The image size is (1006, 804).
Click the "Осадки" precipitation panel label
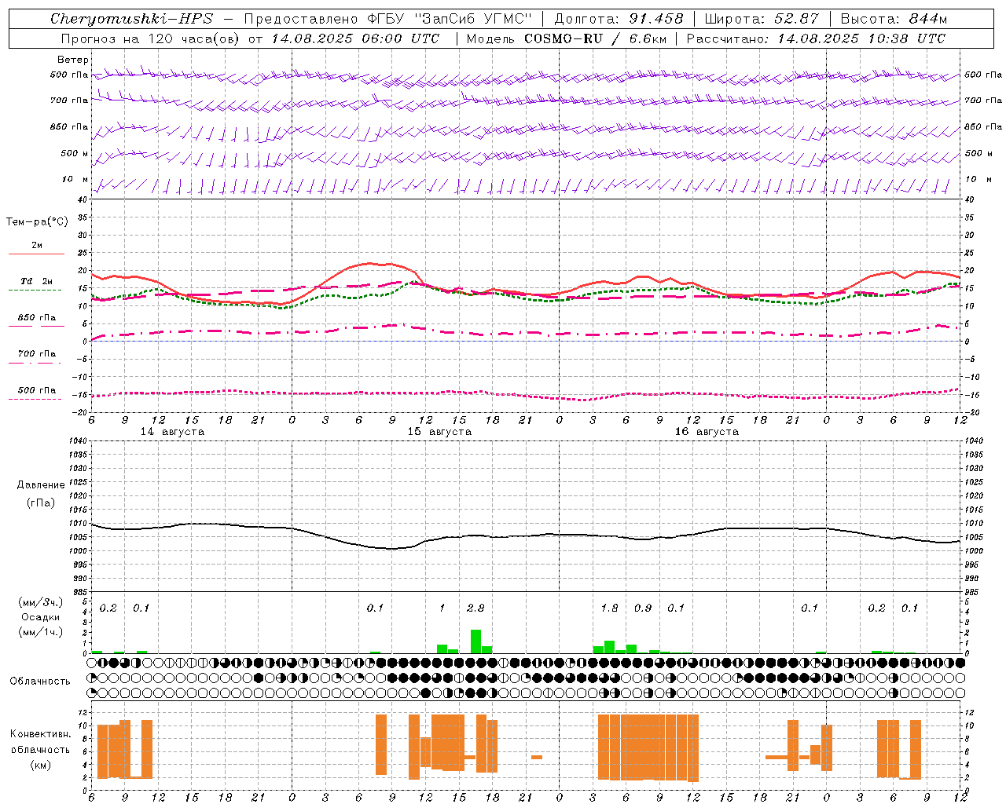pos(41,617)
